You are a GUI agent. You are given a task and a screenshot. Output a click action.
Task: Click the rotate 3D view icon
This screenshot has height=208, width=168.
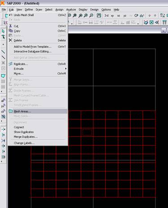(136, 15)
